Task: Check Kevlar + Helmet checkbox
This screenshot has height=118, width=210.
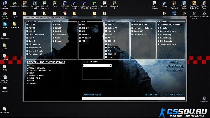Action: coord(132,28)
